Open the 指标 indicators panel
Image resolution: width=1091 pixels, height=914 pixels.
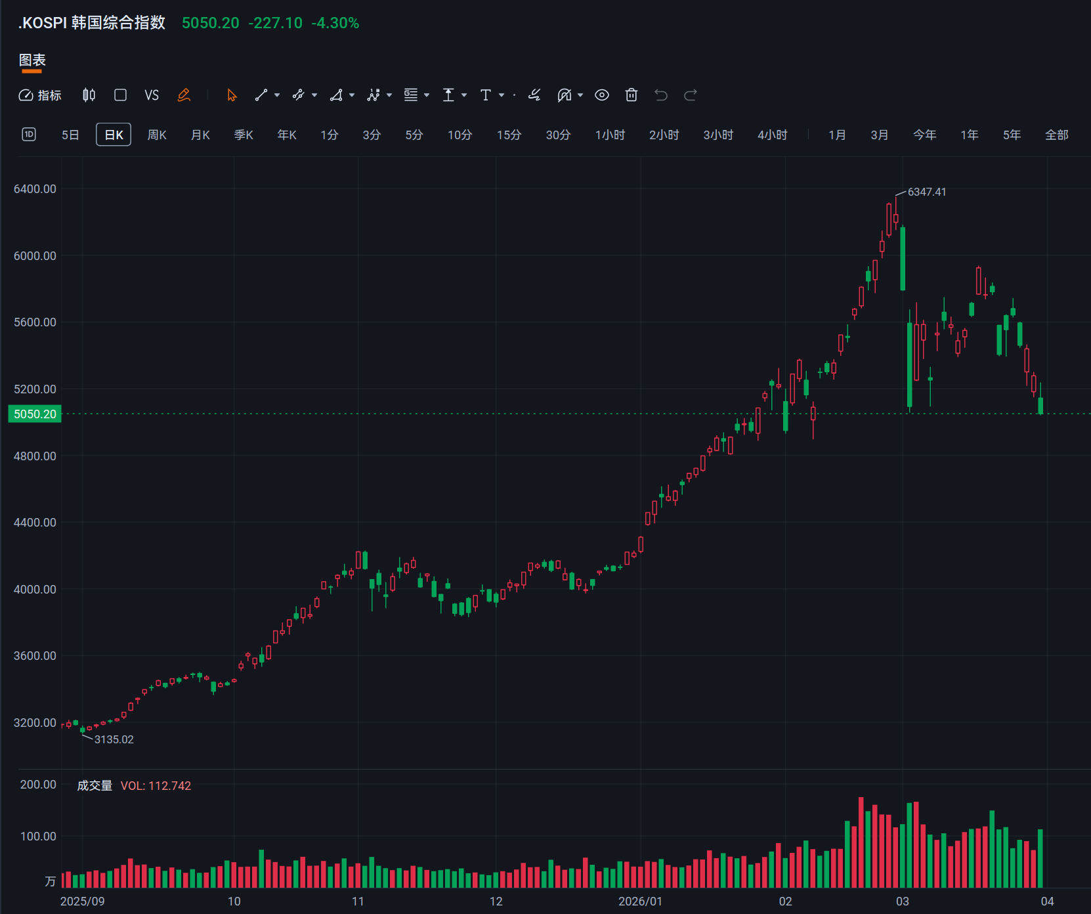pos(40,95)
